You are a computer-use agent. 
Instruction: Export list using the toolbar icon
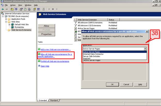29,9
